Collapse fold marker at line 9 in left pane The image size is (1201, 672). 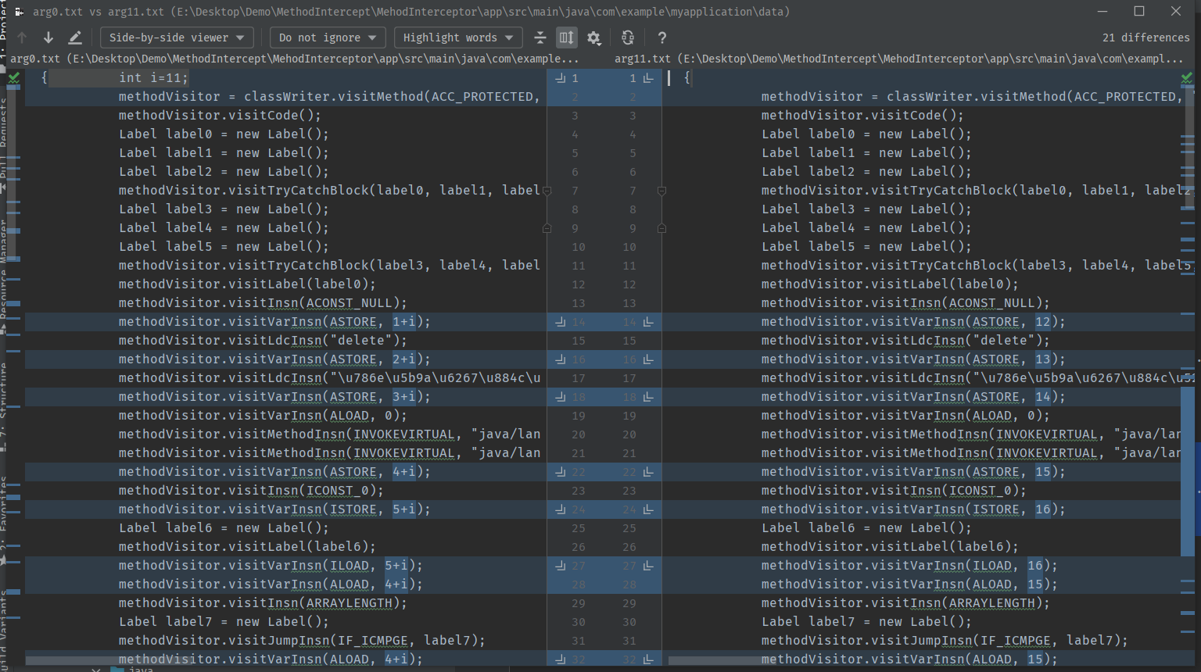[x=547, y=228]
